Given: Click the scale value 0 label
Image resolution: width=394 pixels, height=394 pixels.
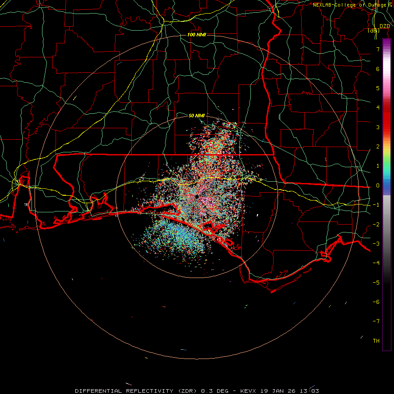Looking at the screenshot, I should [378, 186].
